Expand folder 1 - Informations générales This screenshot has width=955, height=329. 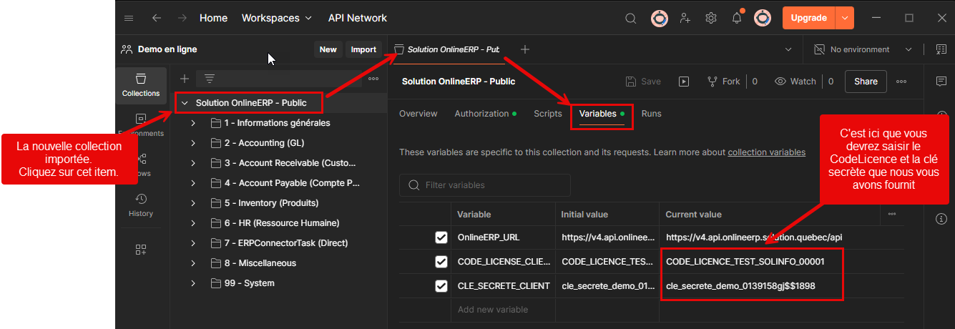tap(193, 123)
